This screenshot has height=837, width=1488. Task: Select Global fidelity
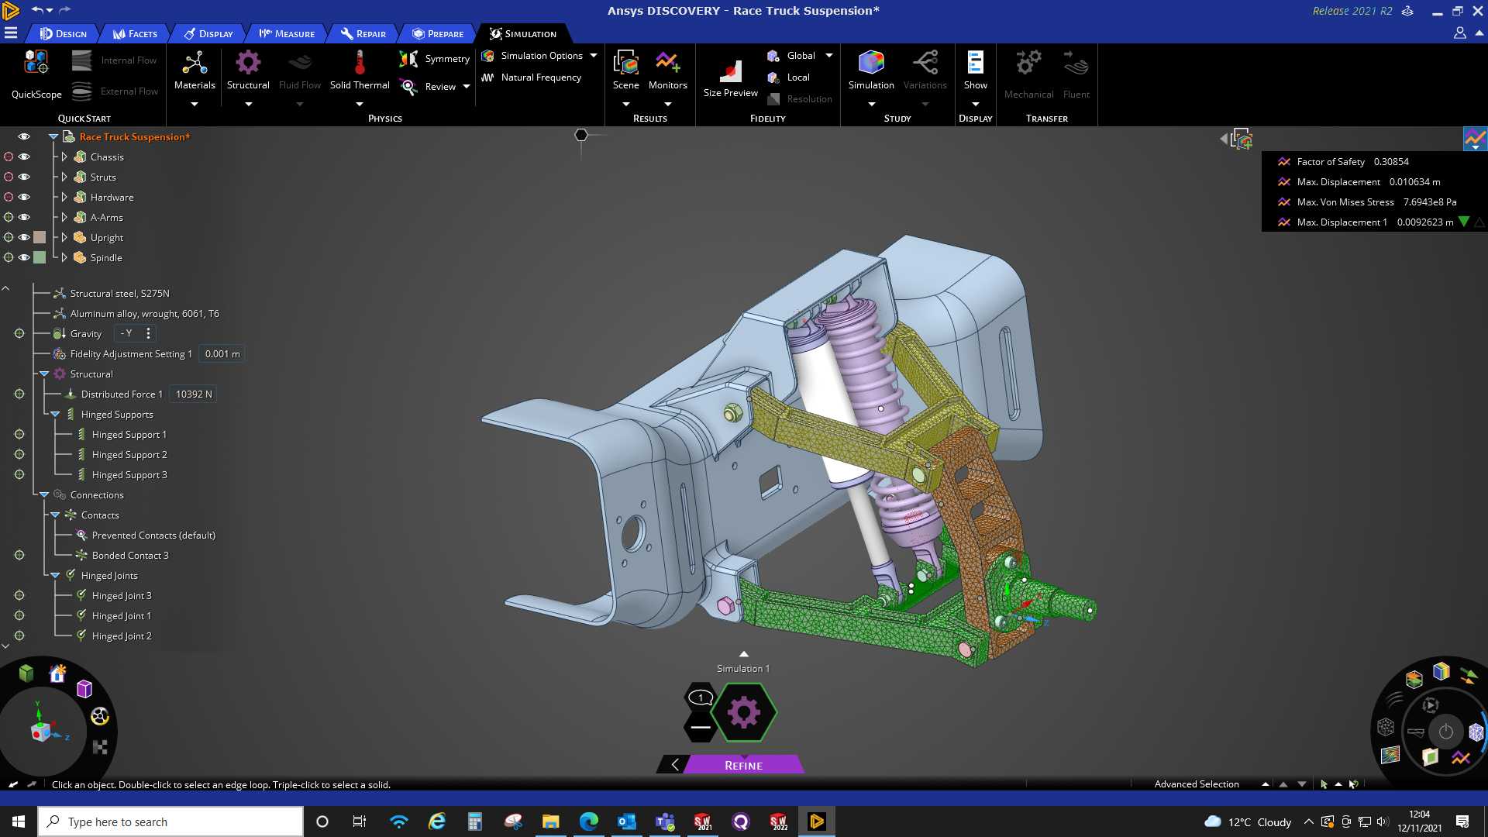click(x=792, y=56)
